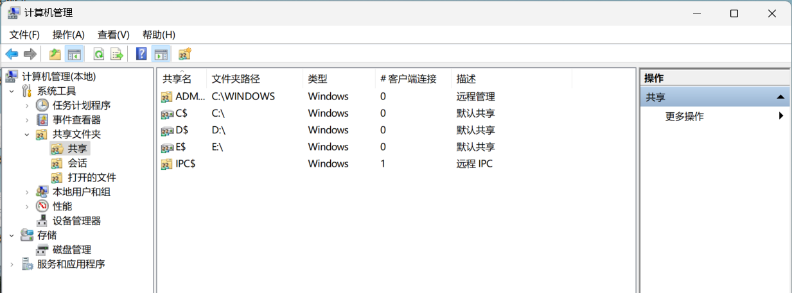The width and height of the screenshot is (792, 293).
Task: Collapse the 共享 section in actions pane
Action: click(780, 97)
